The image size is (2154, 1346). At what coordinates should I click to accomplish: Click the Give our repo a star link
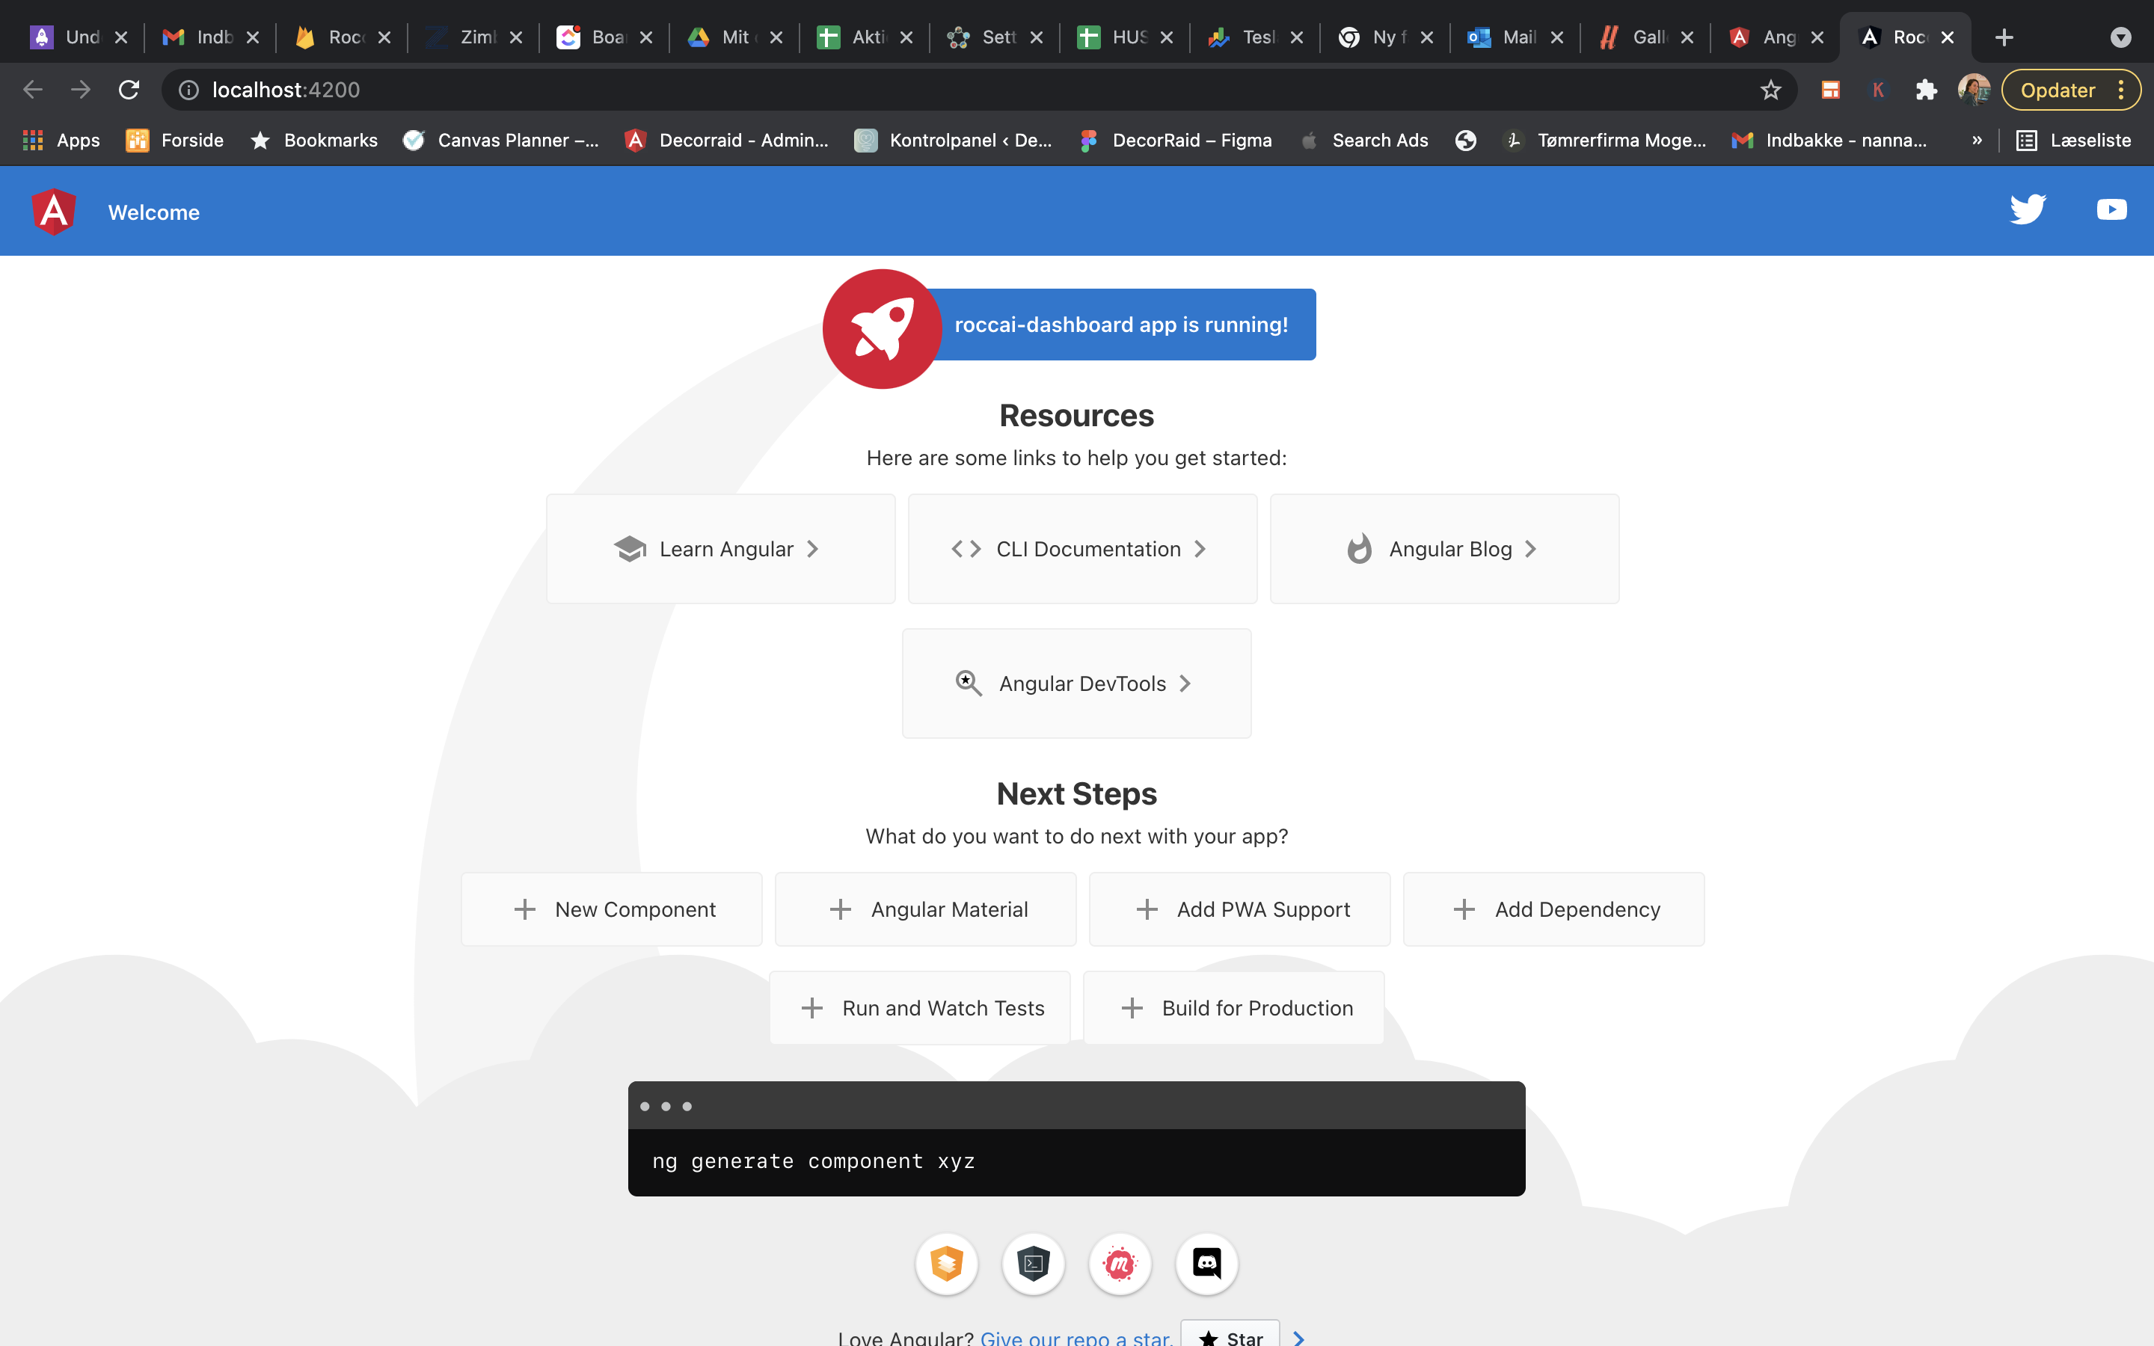point(1076,1337)
